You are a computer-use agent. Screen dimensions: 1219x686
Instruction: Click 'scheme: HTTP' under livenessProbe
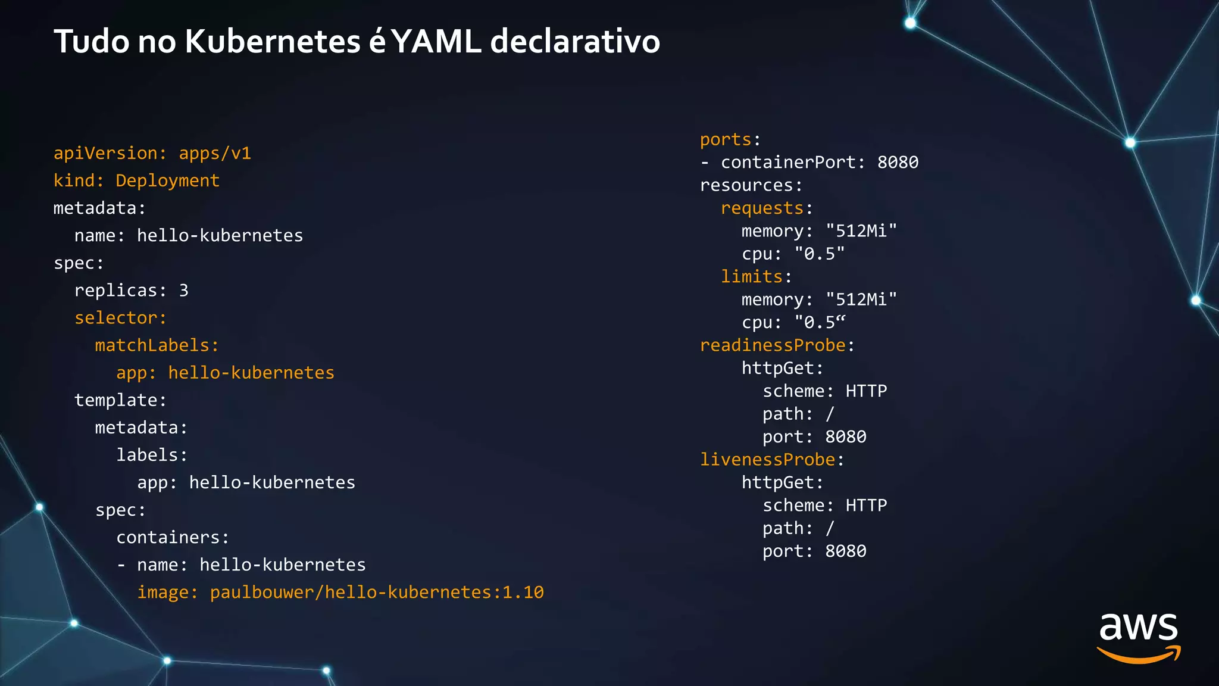[825, 505]
